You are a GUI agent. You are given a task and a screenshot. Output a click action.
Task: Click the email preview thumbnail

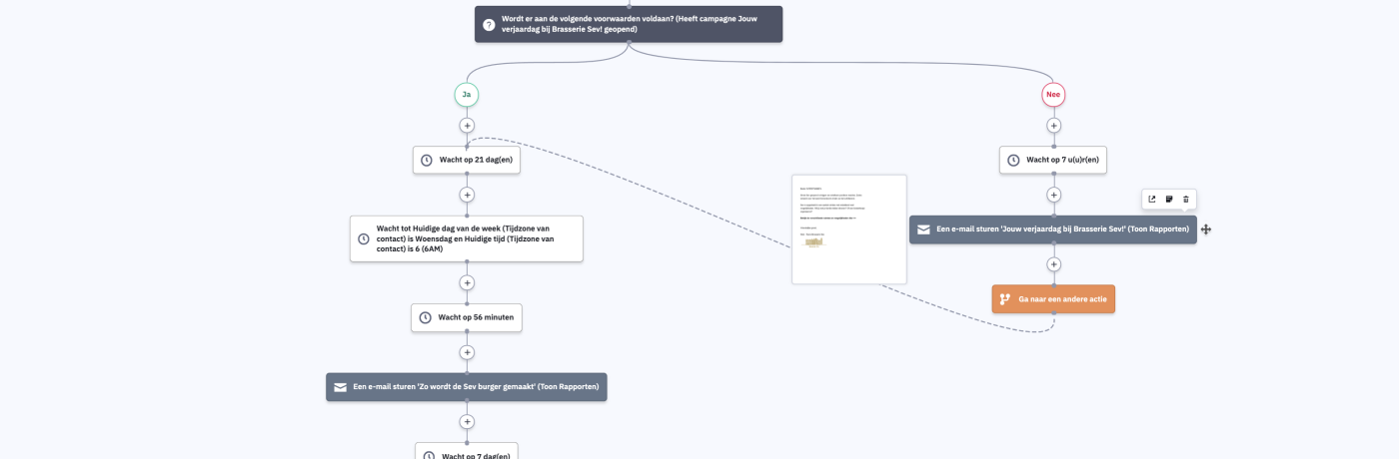[x=849, y=229]
